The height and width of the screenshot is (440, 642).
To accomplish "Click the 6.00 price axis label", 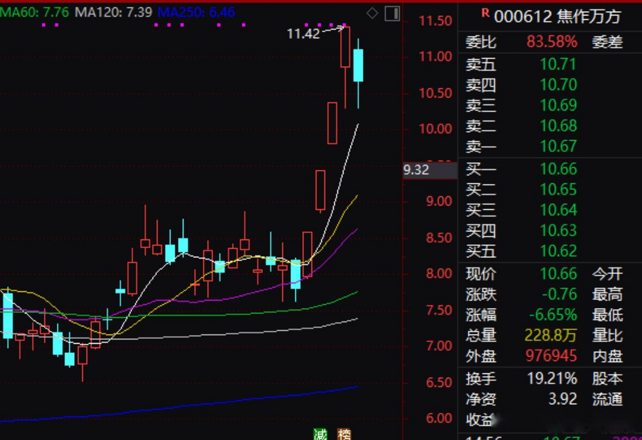I will pyautogui.click(x=439, y=418).
